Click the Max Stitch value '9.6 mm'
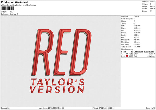The width and height of the screenshot is (156, 110). (x=136, y=40)
